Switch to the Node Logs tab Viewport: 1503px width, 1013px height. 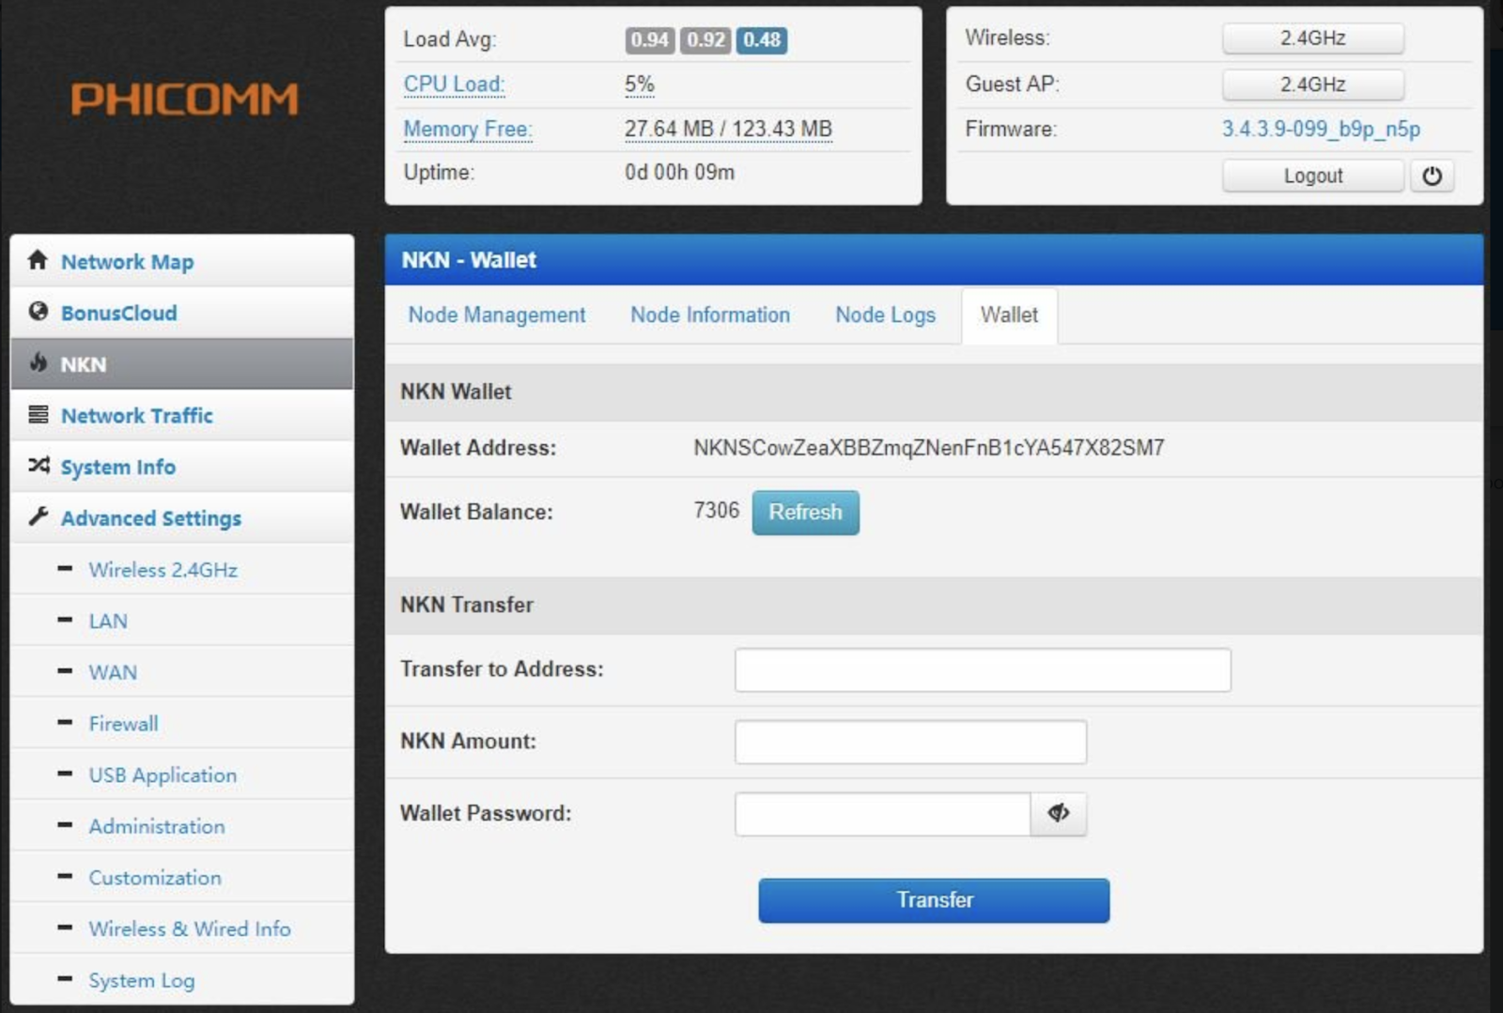click(885, 315)
